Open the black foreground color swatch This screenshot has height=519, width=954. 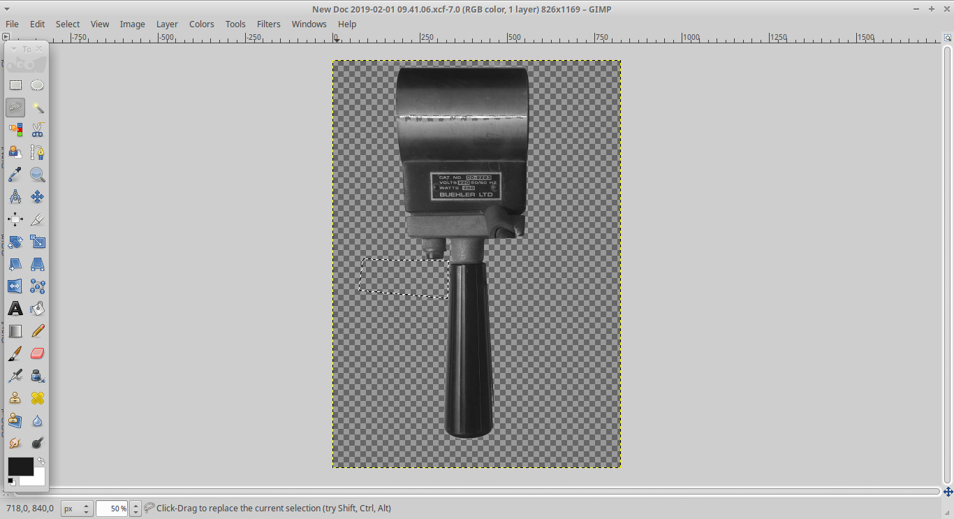[20, 467]
